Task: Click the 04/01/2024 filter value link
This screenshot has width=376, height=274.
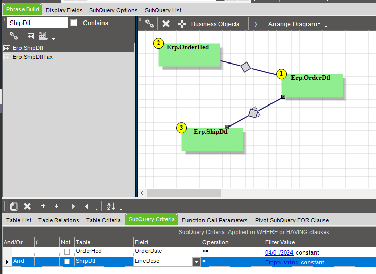Action: point(279,252)
